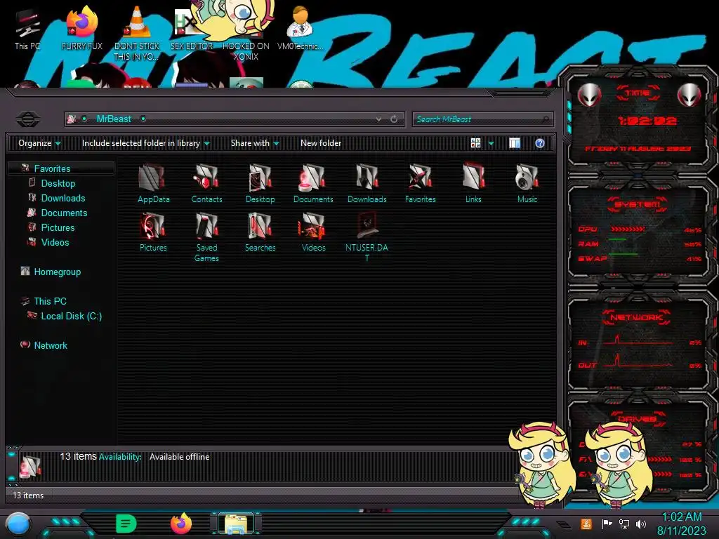The height and width of the screenshot is (539, 719).
Task: Select the Downloads folder in file pane
Action: click(367, 183)
